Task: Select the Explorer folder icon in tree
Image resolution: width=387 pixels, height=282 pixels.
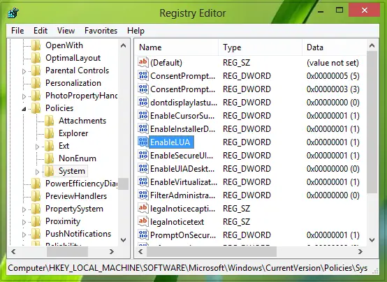Action: 50,133
